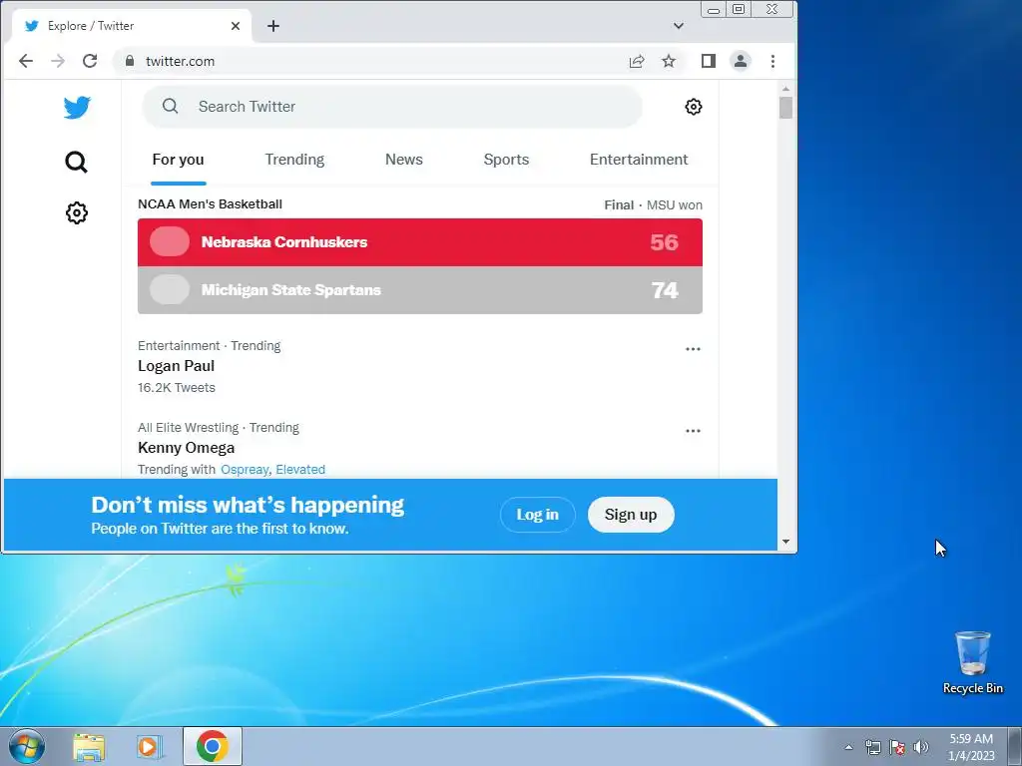
Task: Reload the twitter.com page
Action: [x=90, y=61]
